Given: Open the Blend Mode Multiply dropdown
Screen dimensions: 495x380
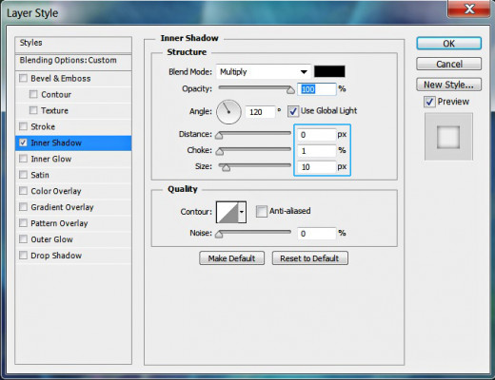Looking at the screenshot, I should coord(263,72).
